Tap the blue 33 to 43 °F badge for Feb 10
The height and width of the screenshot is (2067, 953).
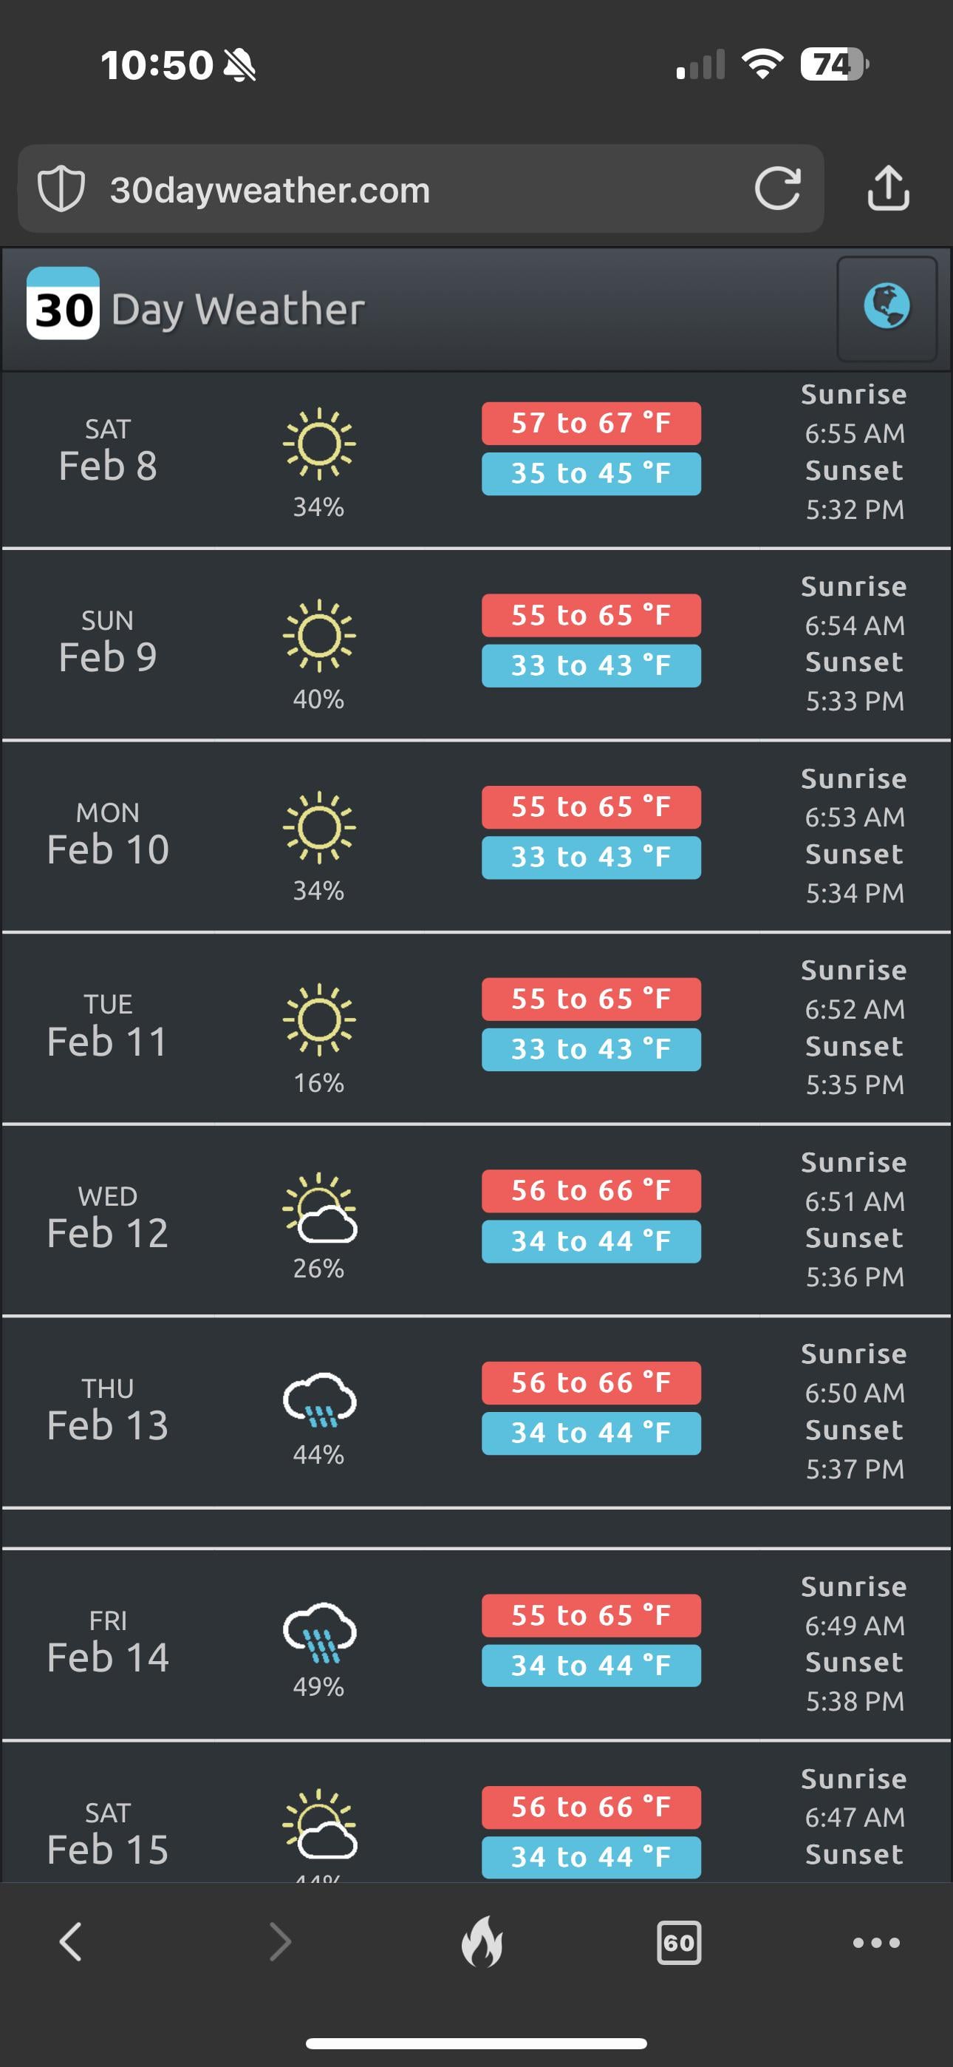tap(590, 857)
